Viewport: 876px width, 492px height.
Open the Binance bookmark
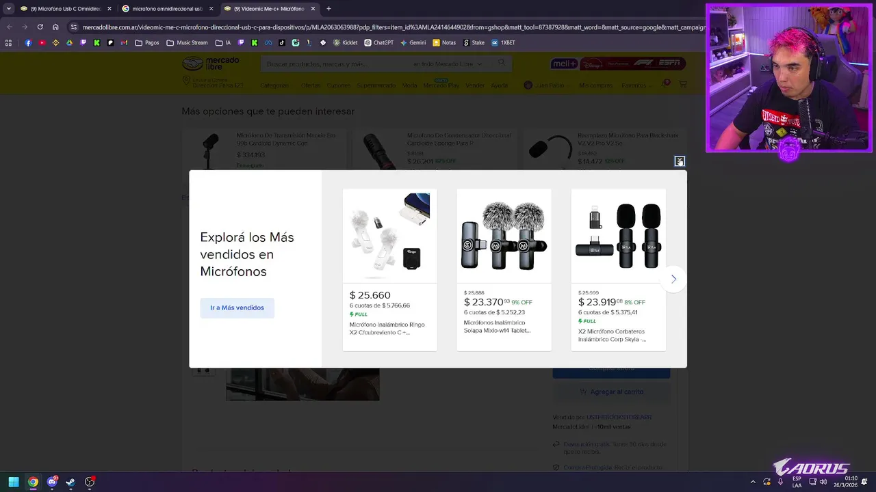tap(55, 42)
